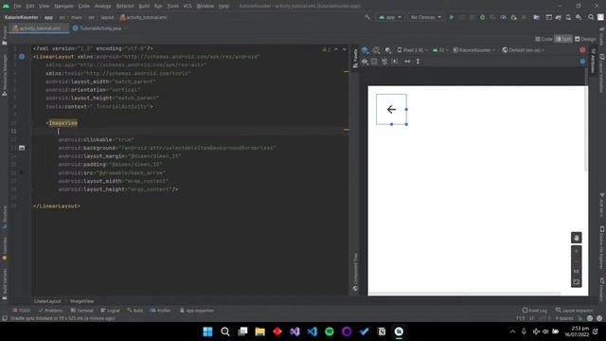
Task: Open the SDK Manager toolbar icon
Action: [x=579, y=17]
